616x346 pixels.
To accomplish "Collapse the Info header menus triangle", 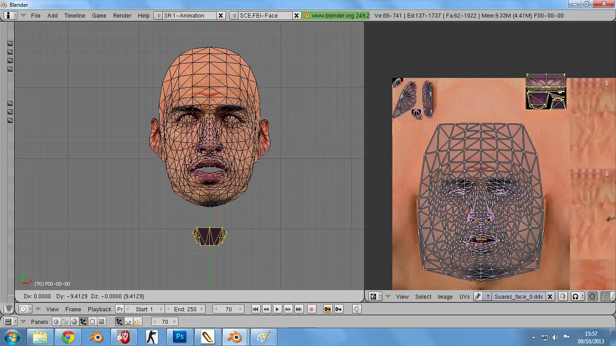I will [23, 15].
